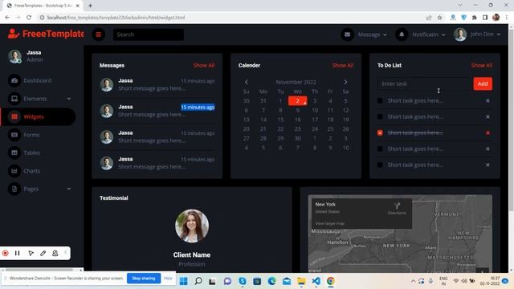
Task: Check the fourth to-do task checkbox
Action: click(380, 149)
